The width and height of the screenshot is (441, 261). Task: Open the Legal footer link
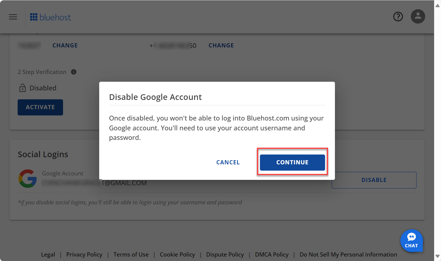coord(48,254)
